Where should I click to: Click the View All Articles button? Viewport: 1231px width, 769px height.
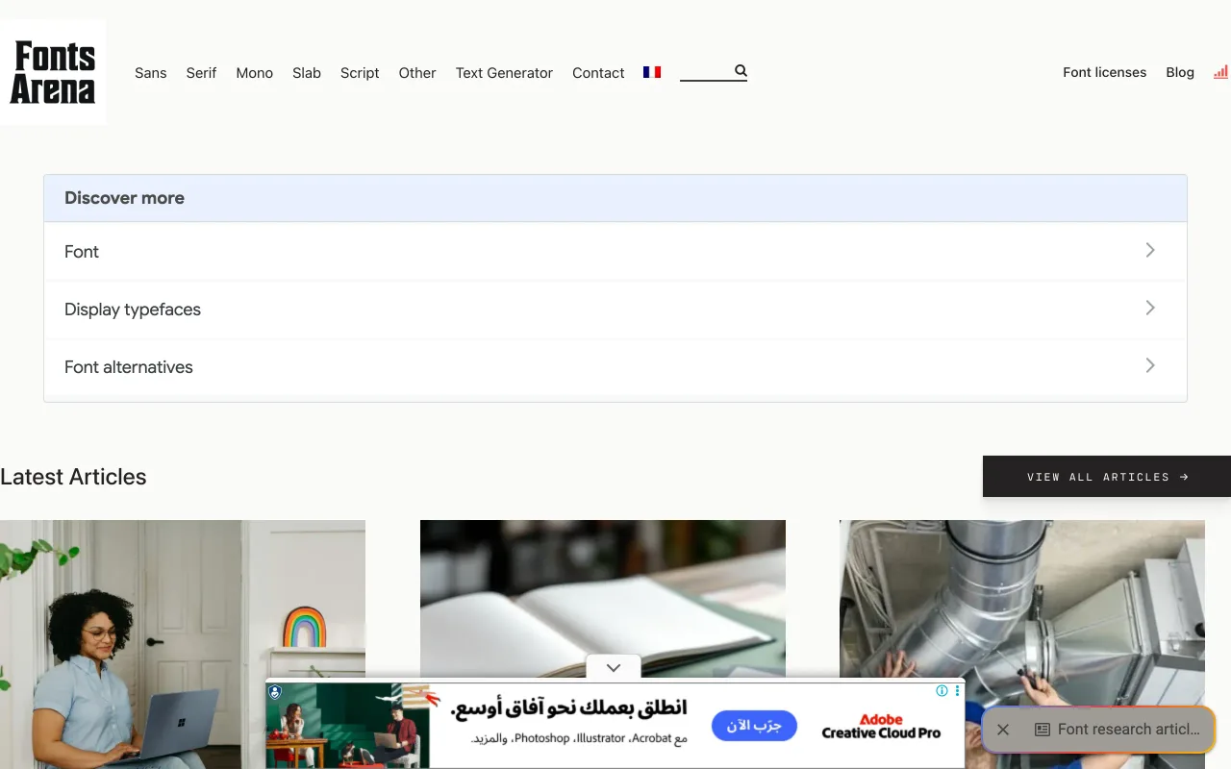(1107, 477)
